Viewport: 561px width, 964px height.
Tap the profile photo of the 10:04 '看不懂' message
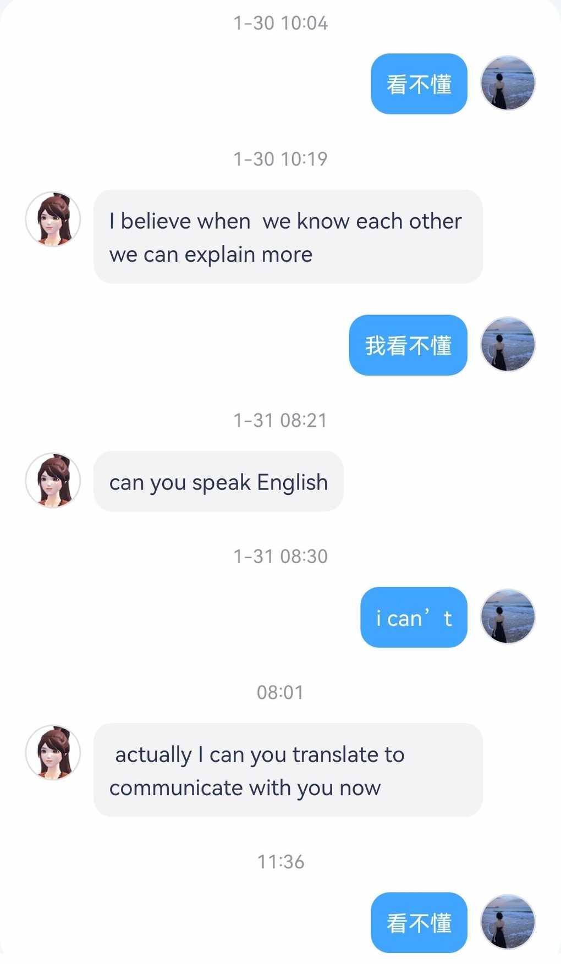508,83
